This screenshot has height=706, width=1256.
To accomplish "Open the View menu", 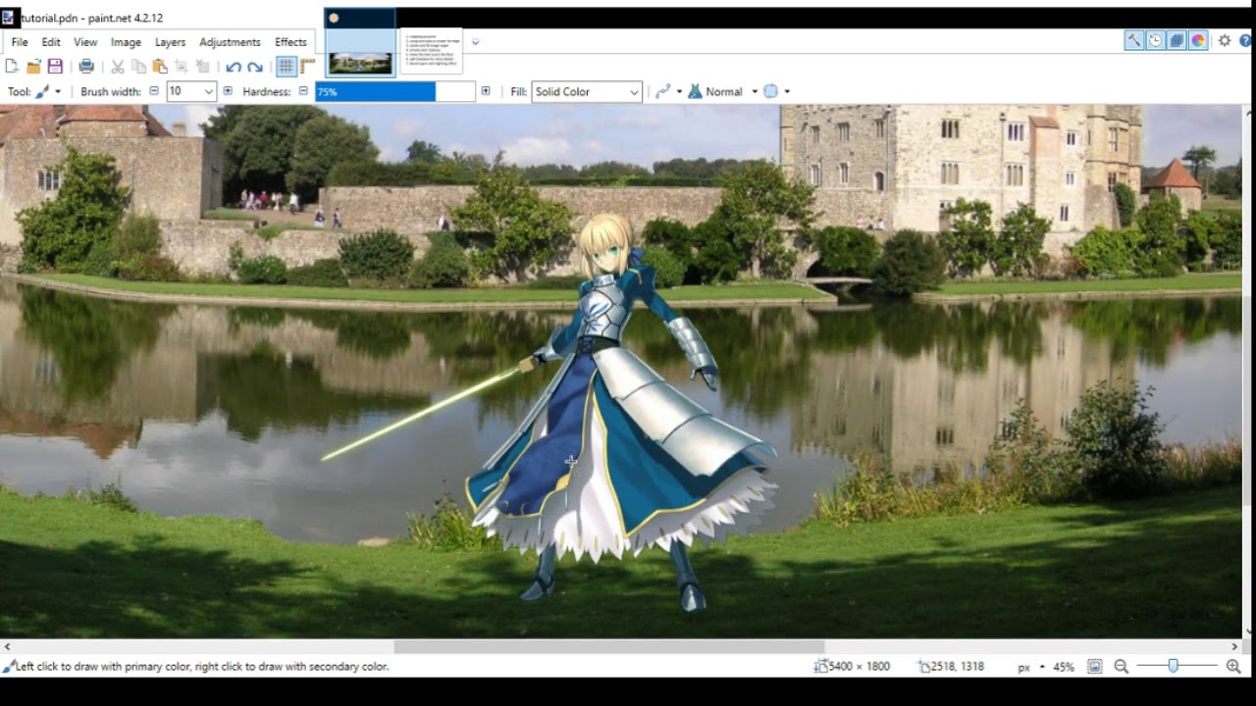I will (85, 42).
